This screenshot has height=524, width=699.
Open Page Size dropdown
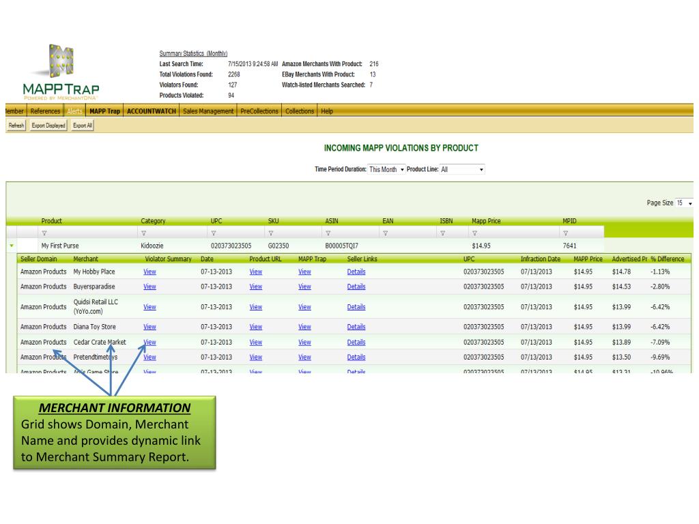pyautogui.click(x=684, y=203)
